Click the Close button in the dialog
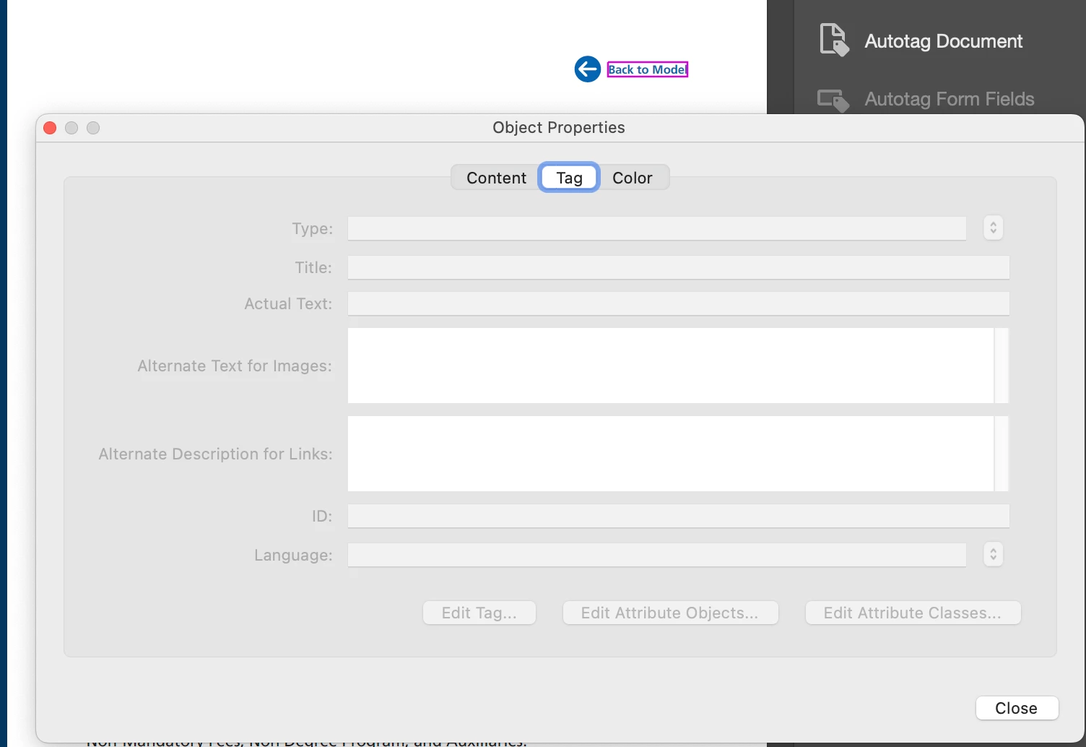Viewport: 1086px width, 747px height. (1017, 708)
